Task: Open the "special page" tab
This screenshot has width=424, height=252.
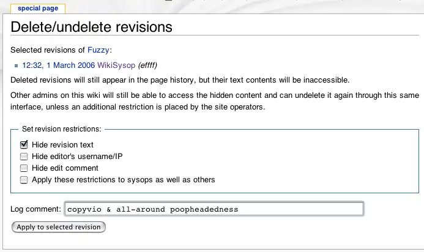Action: coord(37,9)
